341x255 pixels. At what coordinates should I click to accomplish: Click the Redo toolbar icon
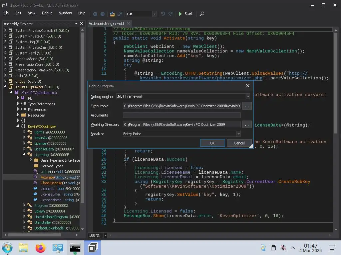tap(170, 14)
